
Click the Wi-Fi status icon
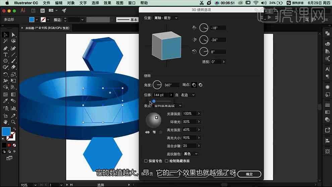[x=256, y=3]
